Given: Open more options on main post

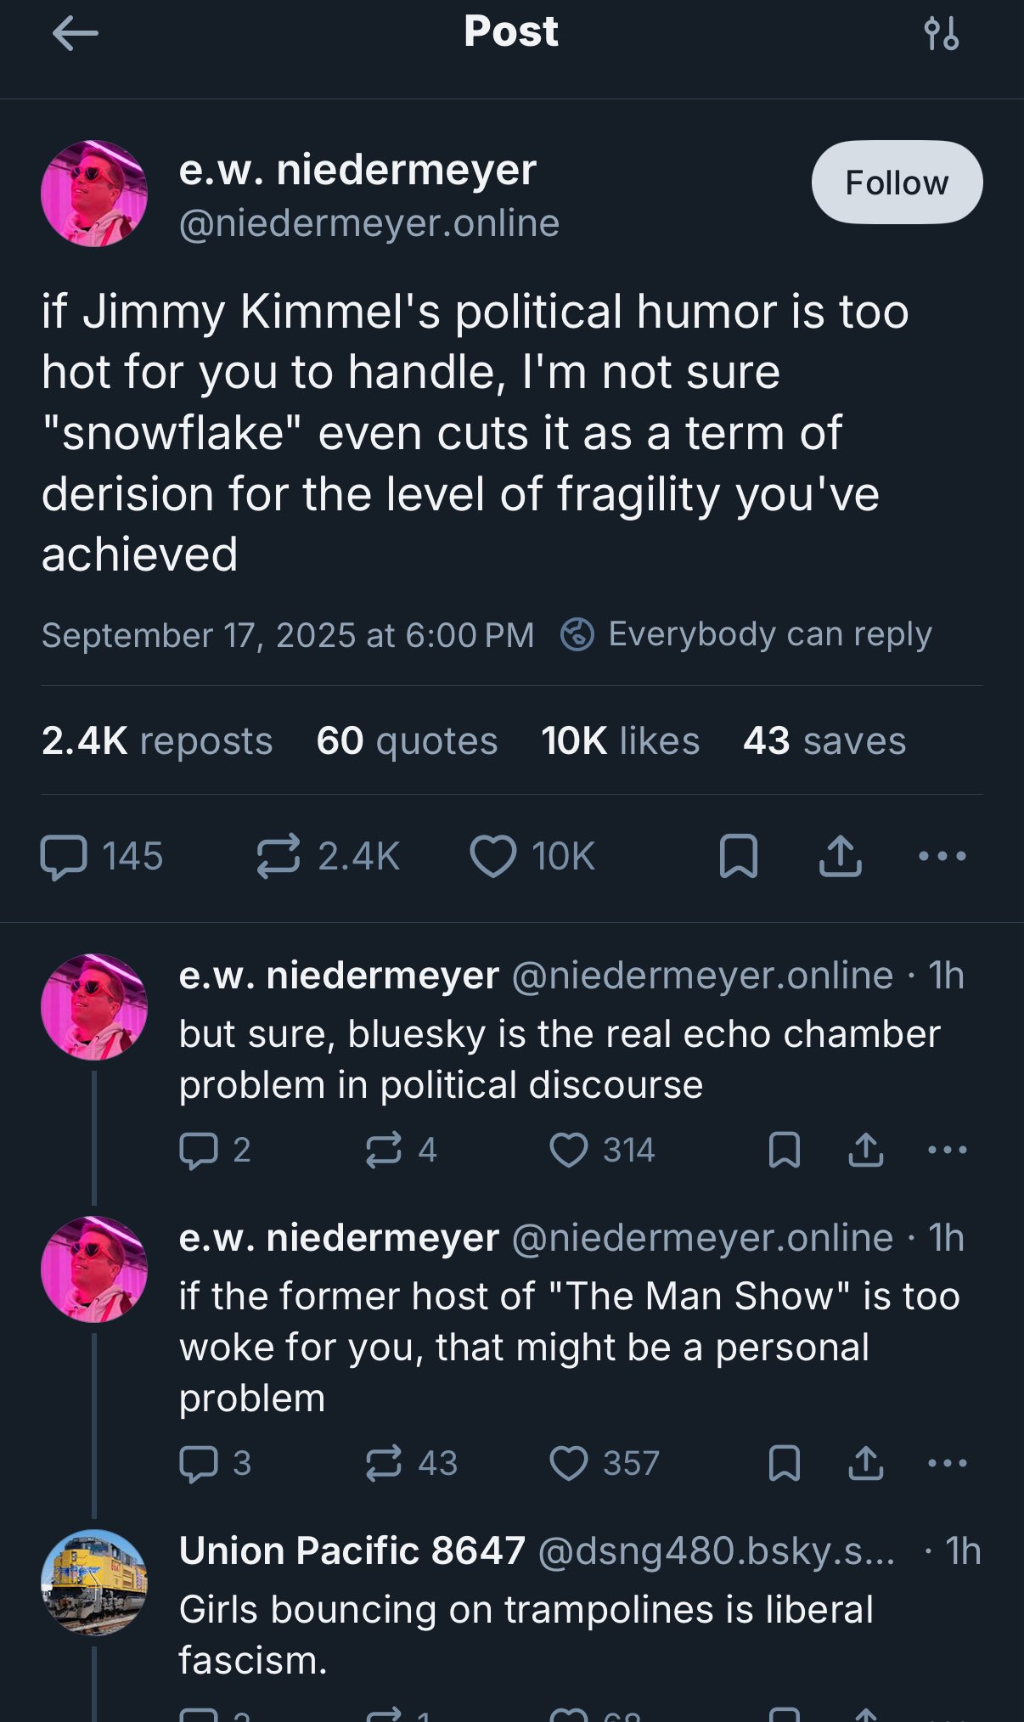Looking at the screenshot, I should [942, 856].
